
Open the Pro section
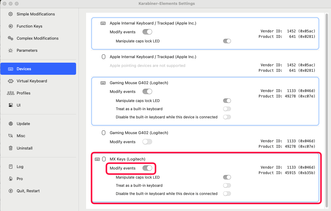click(x=38, y=179)
